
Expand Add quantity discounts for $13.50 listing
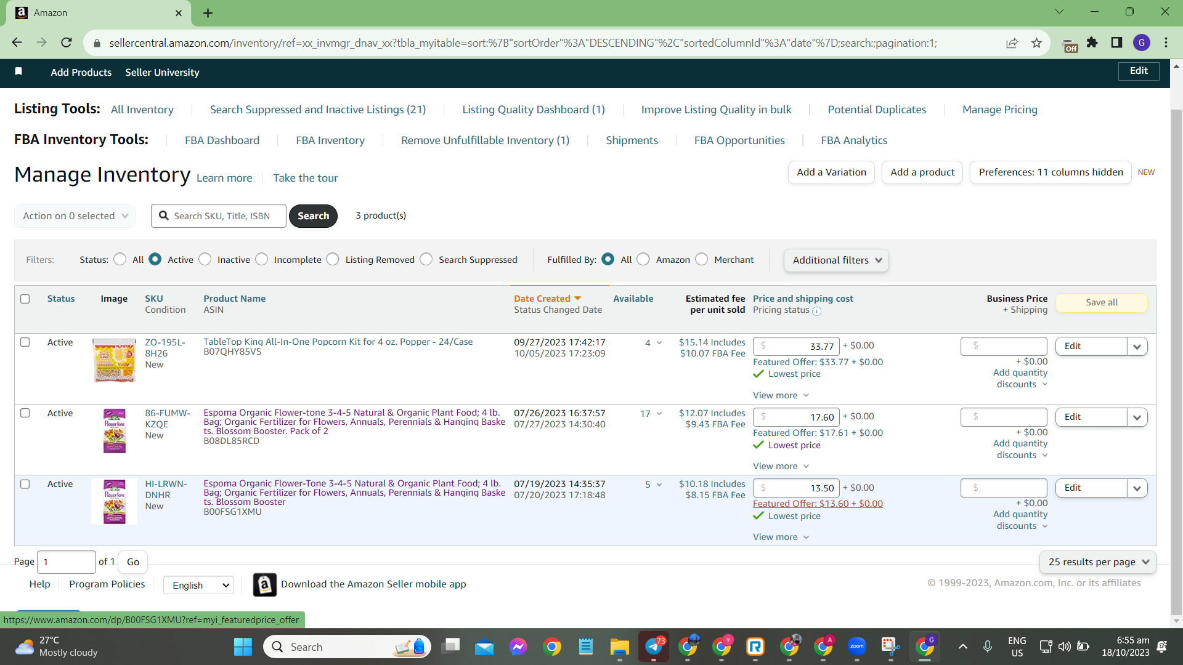[1020, 520]
